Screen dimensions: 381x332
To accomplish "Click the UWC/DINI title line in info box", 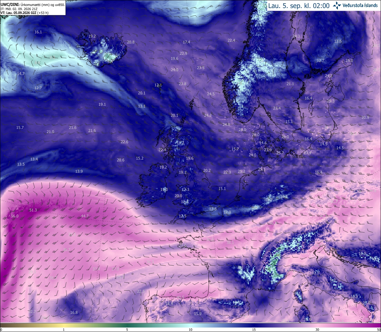I will click(33, 5).
